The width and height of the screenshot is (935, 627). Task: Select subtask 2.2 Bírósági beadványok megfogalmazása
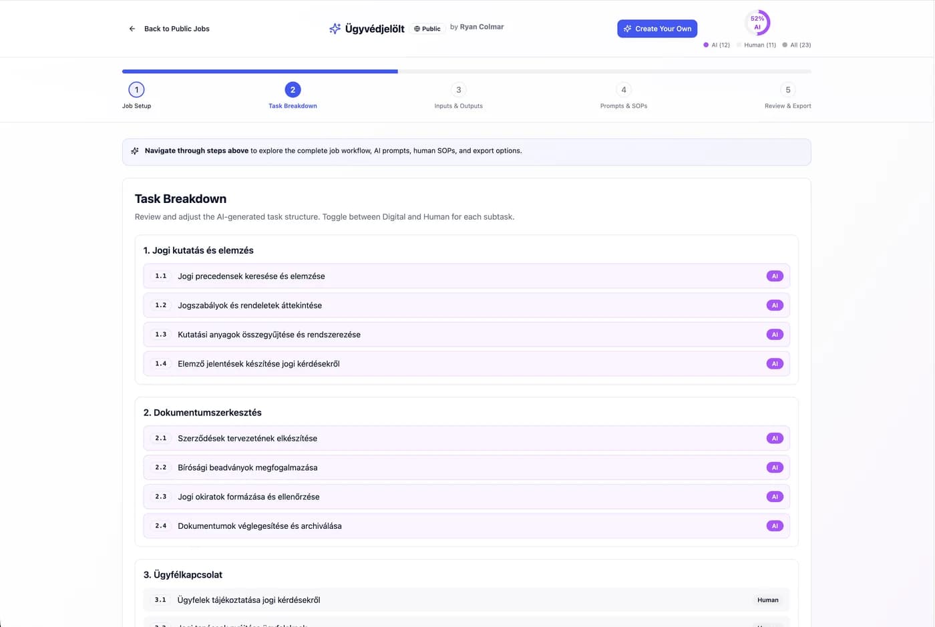466,467
